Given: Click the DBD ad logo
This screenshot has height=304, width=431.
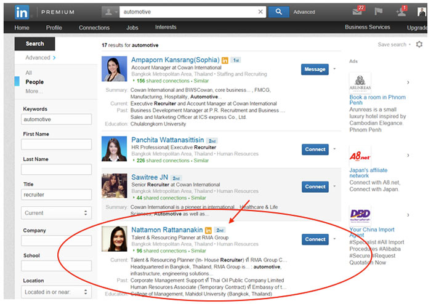Looking at the screenshot, I should pyautogui.click(x=360, y=215).
